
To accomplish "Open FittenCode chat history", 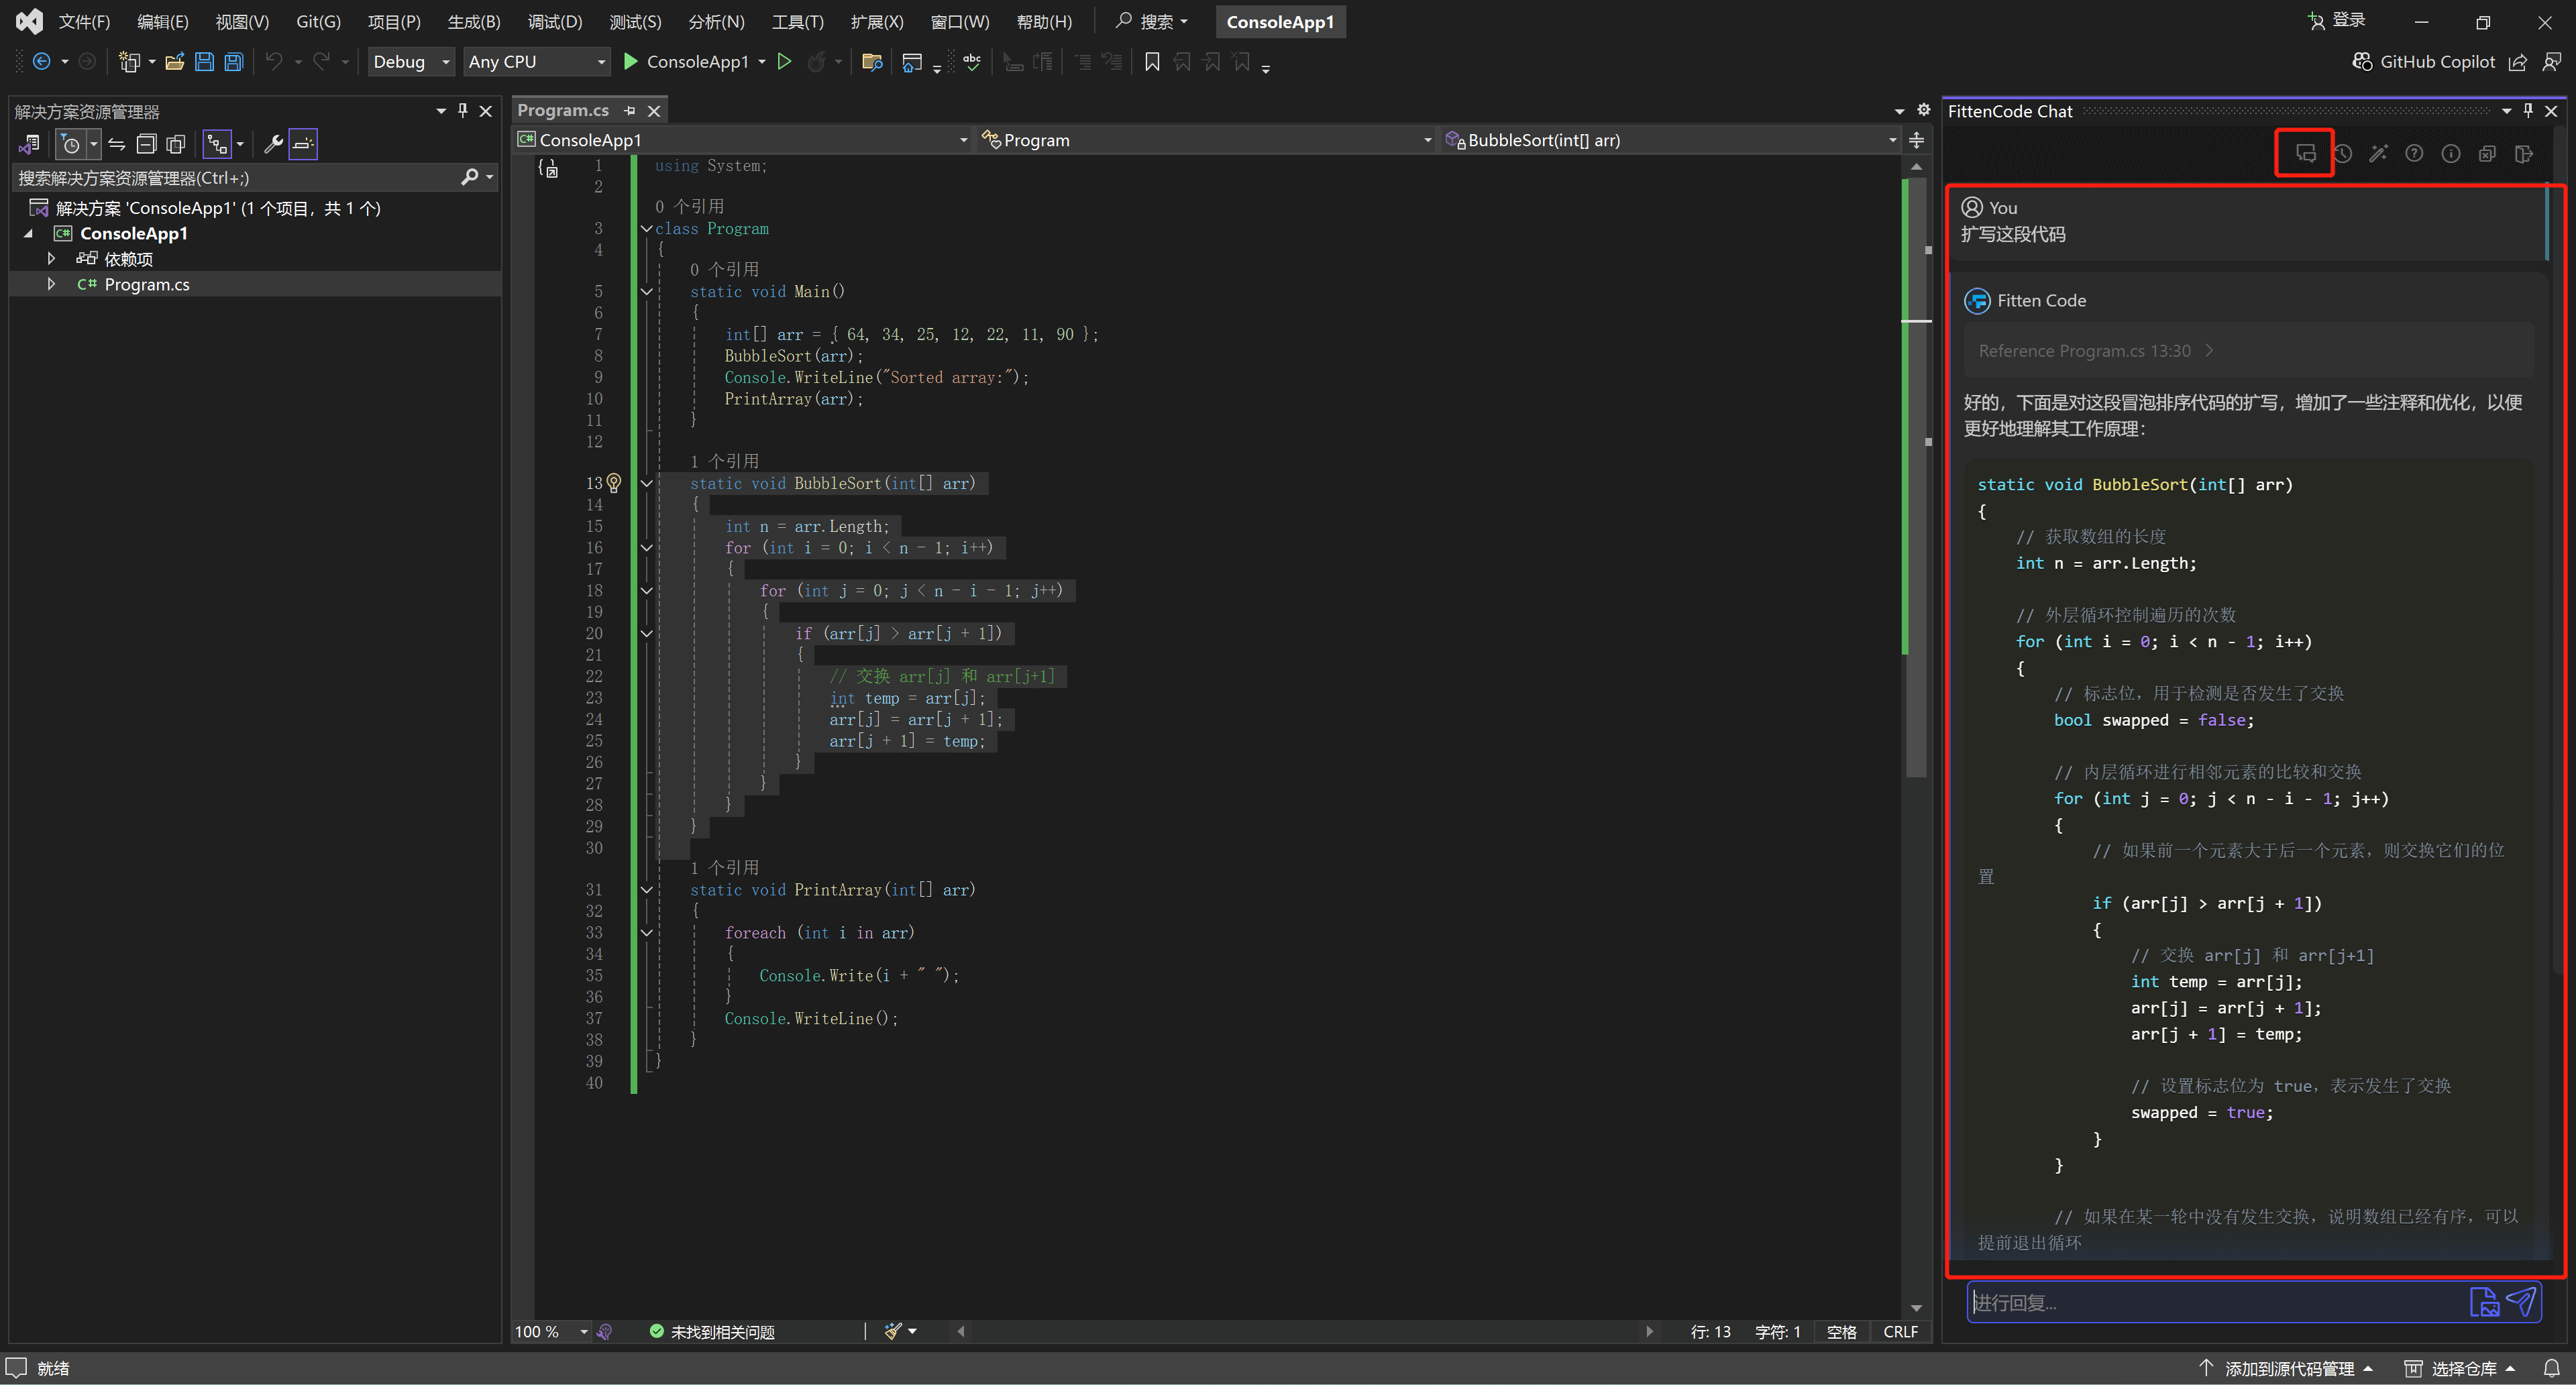I will click(x=2343, y=153).
